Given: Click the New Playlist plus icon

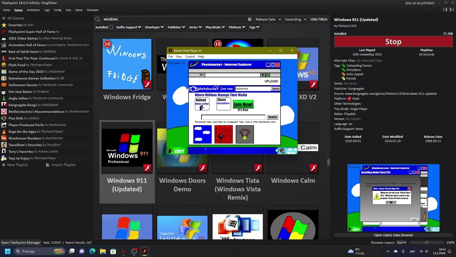Looking at the screenshot, I should (4, 165).
